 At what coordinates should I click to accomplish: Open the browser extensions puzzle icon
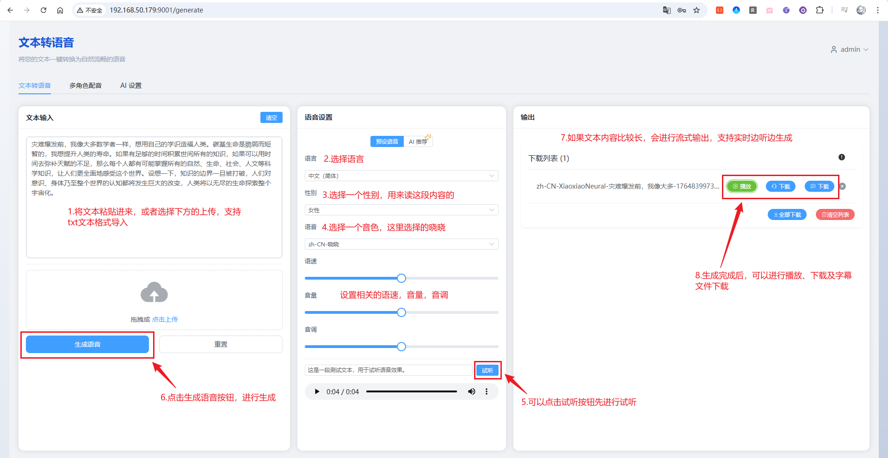[820, 10]
